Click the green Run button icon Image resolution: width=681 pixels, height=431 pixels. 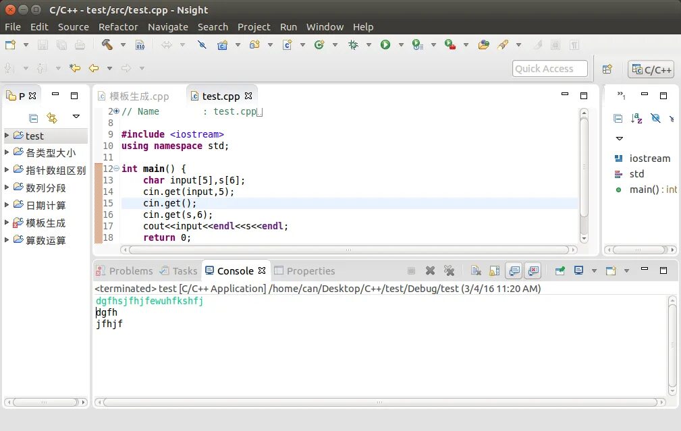point(385,45)
